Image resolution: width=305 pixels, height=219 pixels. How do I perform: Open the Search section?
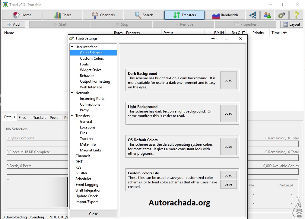coord(144,15)
